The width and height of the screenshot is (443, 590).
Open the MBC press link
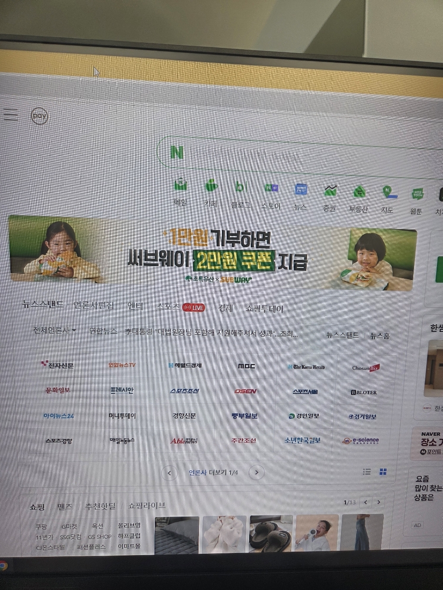click(246, 366)
